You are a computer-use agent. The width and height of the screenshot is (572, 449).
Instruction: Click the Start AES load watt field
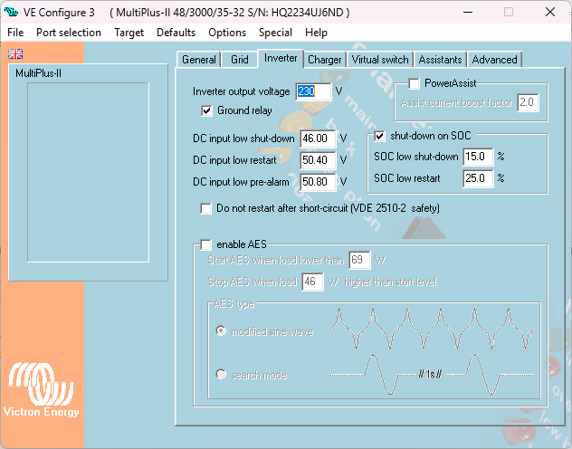[359, 260]
